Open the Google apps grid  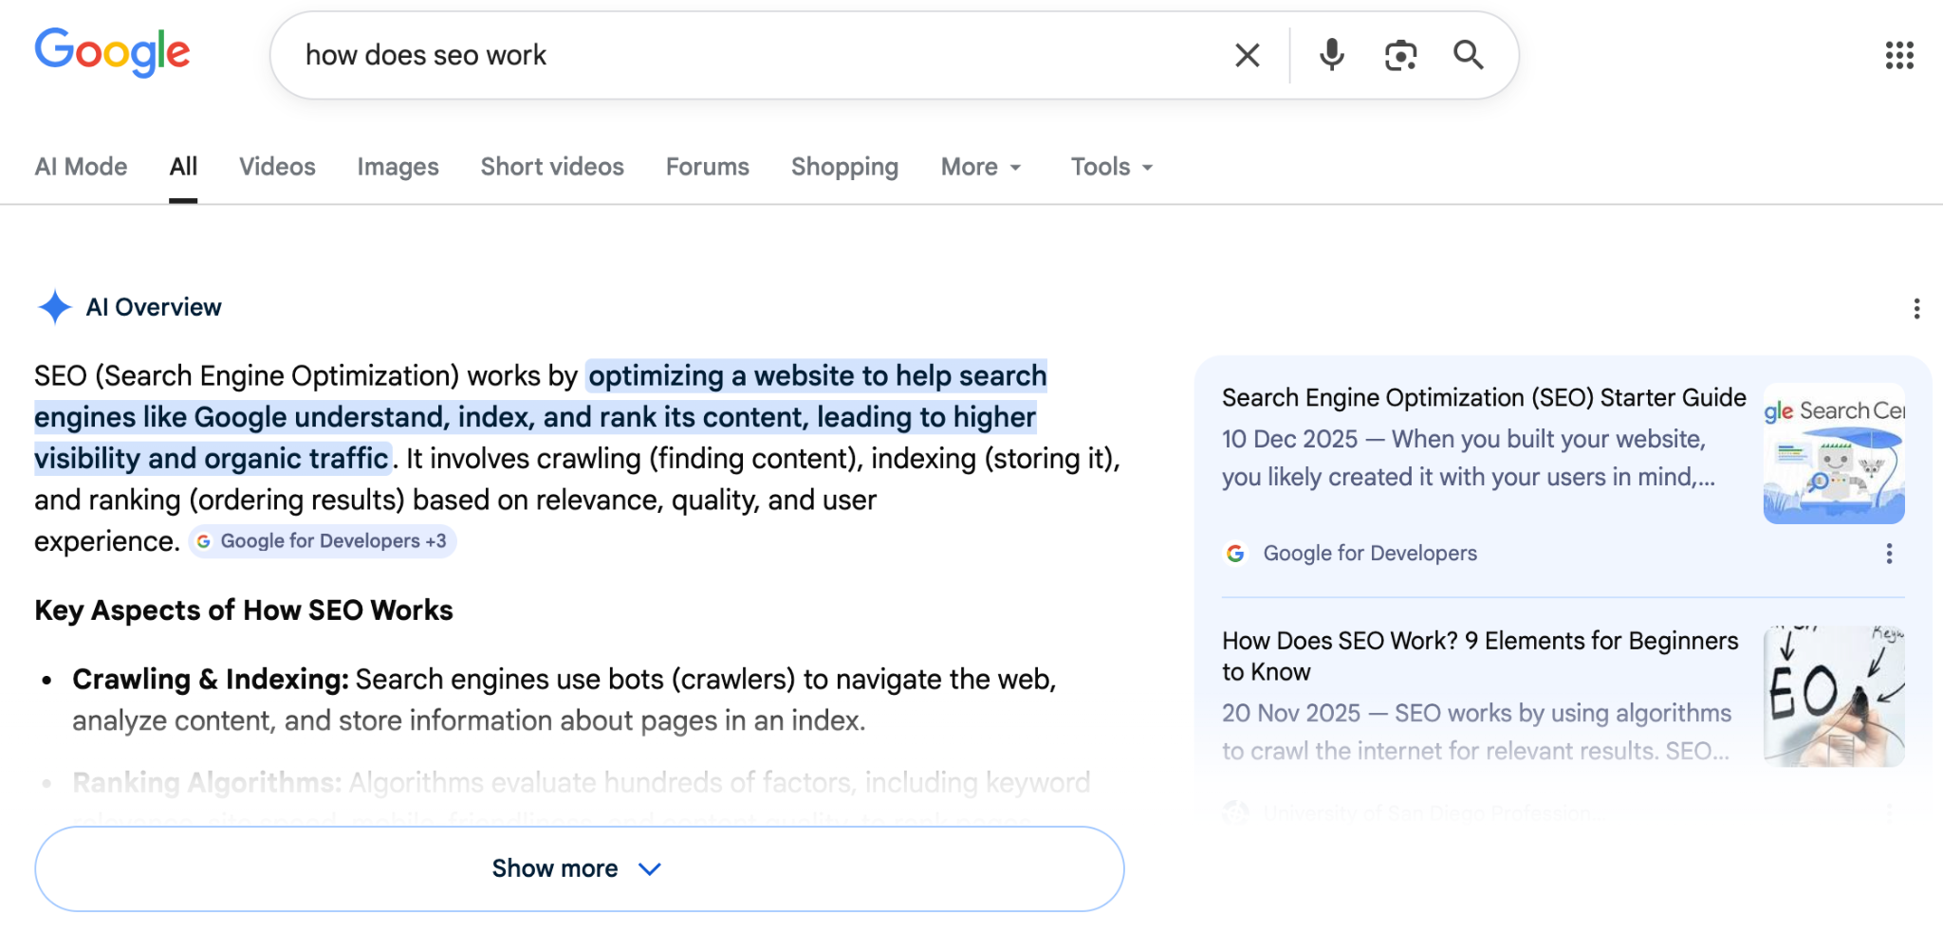tap(1899, 55)
